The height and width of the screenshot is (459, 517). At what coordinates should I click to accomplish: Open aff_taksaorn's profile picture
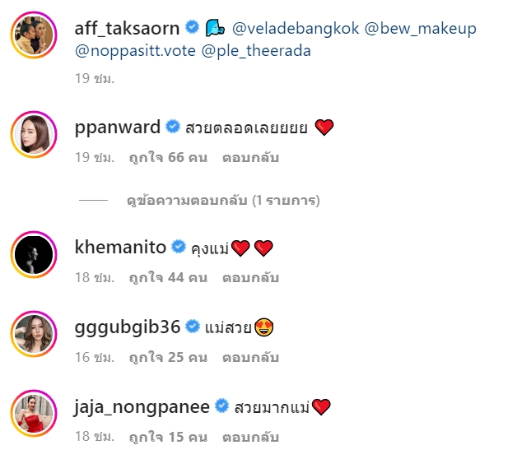34,35
